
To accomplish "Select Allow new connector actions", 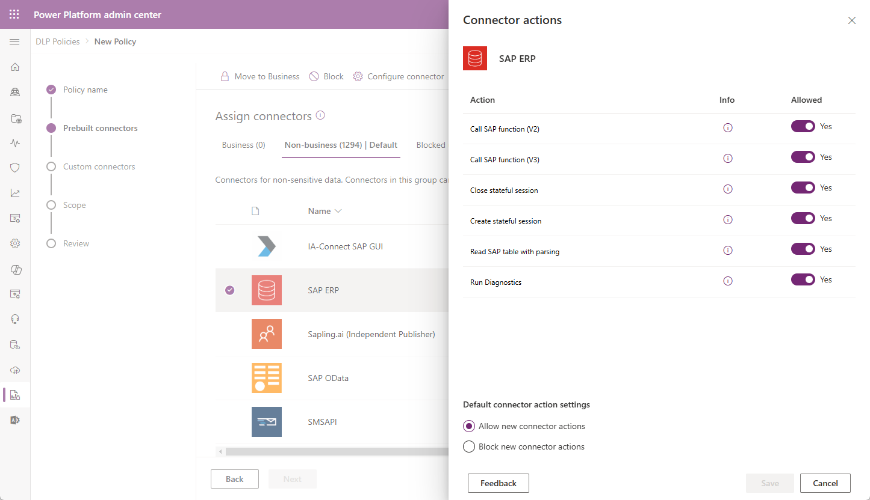I will click(469, 426).
